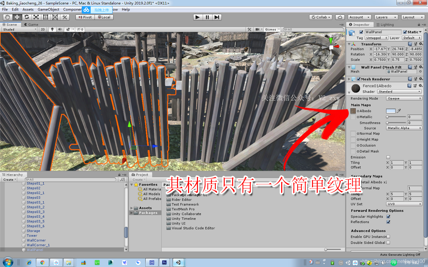
Task: Lock the Inspector panel
Action: click(x=419, y=25)
